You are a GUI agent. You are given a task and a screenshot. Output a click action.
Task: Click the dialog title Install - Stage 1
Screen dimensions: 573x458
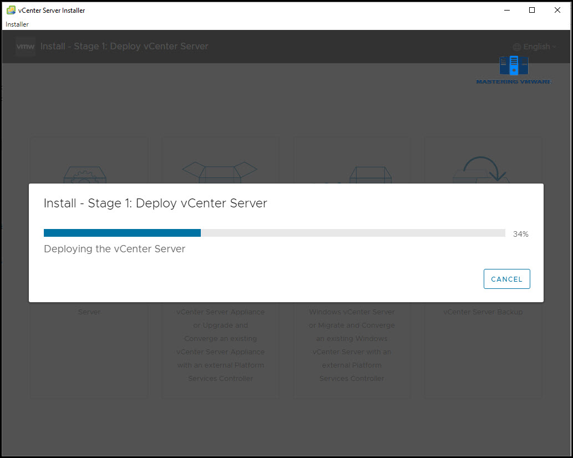(x=155, y=203)
